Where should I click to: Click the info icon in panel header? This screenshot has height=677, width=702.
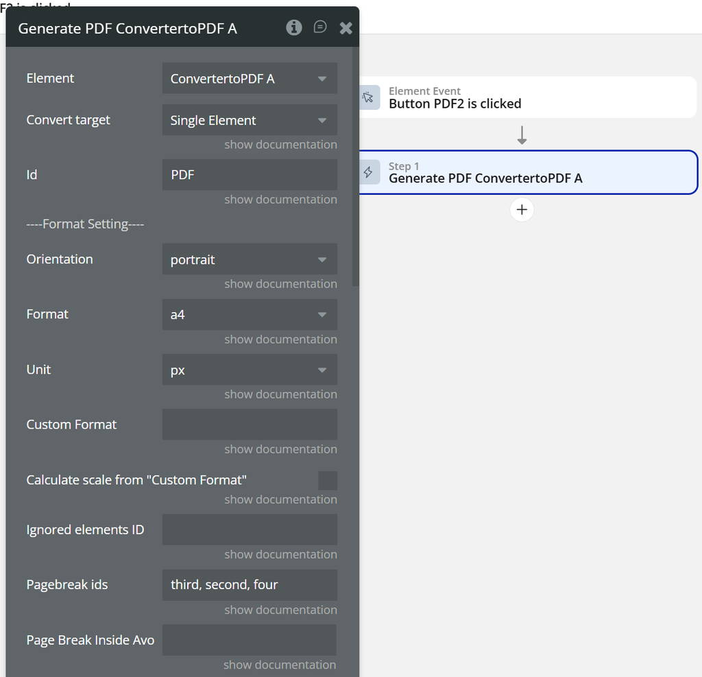pyautogui.click(x=294, y=27)
